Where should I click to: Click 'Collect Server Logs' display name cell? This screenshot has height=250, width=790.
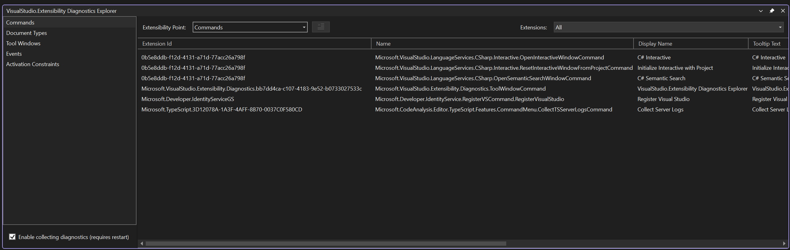point(660,109)
